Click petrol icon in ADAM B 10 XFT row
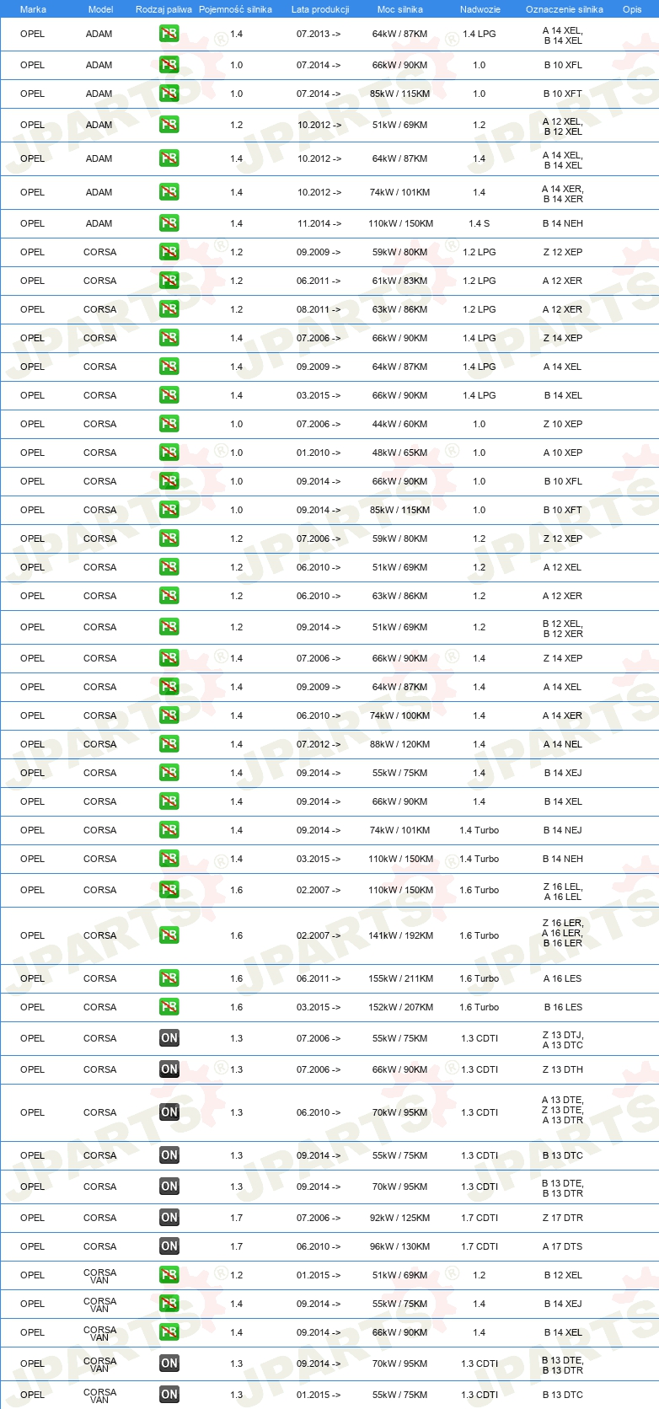 click(169, 94)
